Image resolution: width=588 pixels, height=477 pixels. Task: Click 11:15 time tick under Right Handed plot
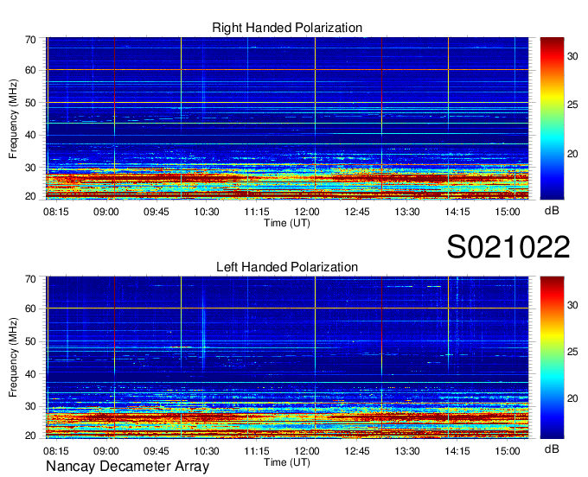257,212
